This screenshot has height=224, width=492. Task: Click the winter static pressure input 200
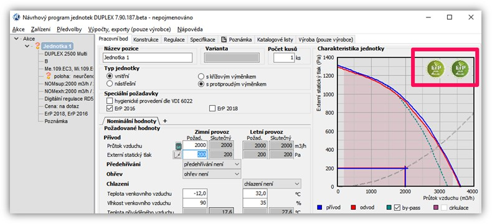(x=195, y=154)
